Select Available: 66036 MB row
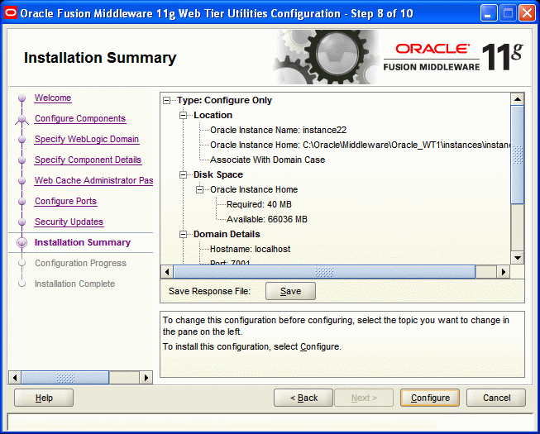 click(267, 219)
